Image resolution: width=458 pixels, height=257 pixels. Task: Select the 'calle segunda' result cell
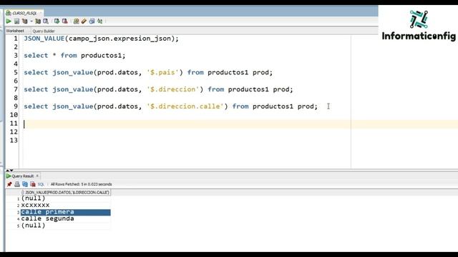pyautogui.click(x=65, y=219)
